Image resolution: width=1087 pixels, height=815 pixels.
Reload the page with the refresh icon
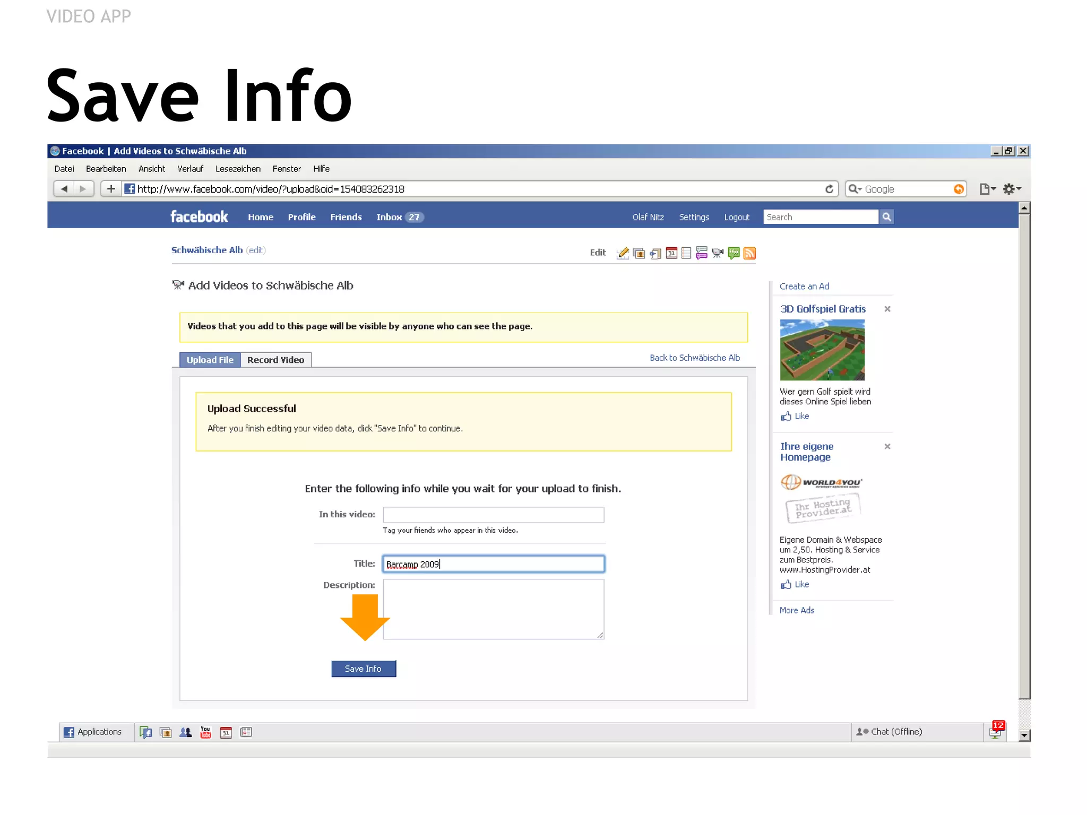point(829,189)
